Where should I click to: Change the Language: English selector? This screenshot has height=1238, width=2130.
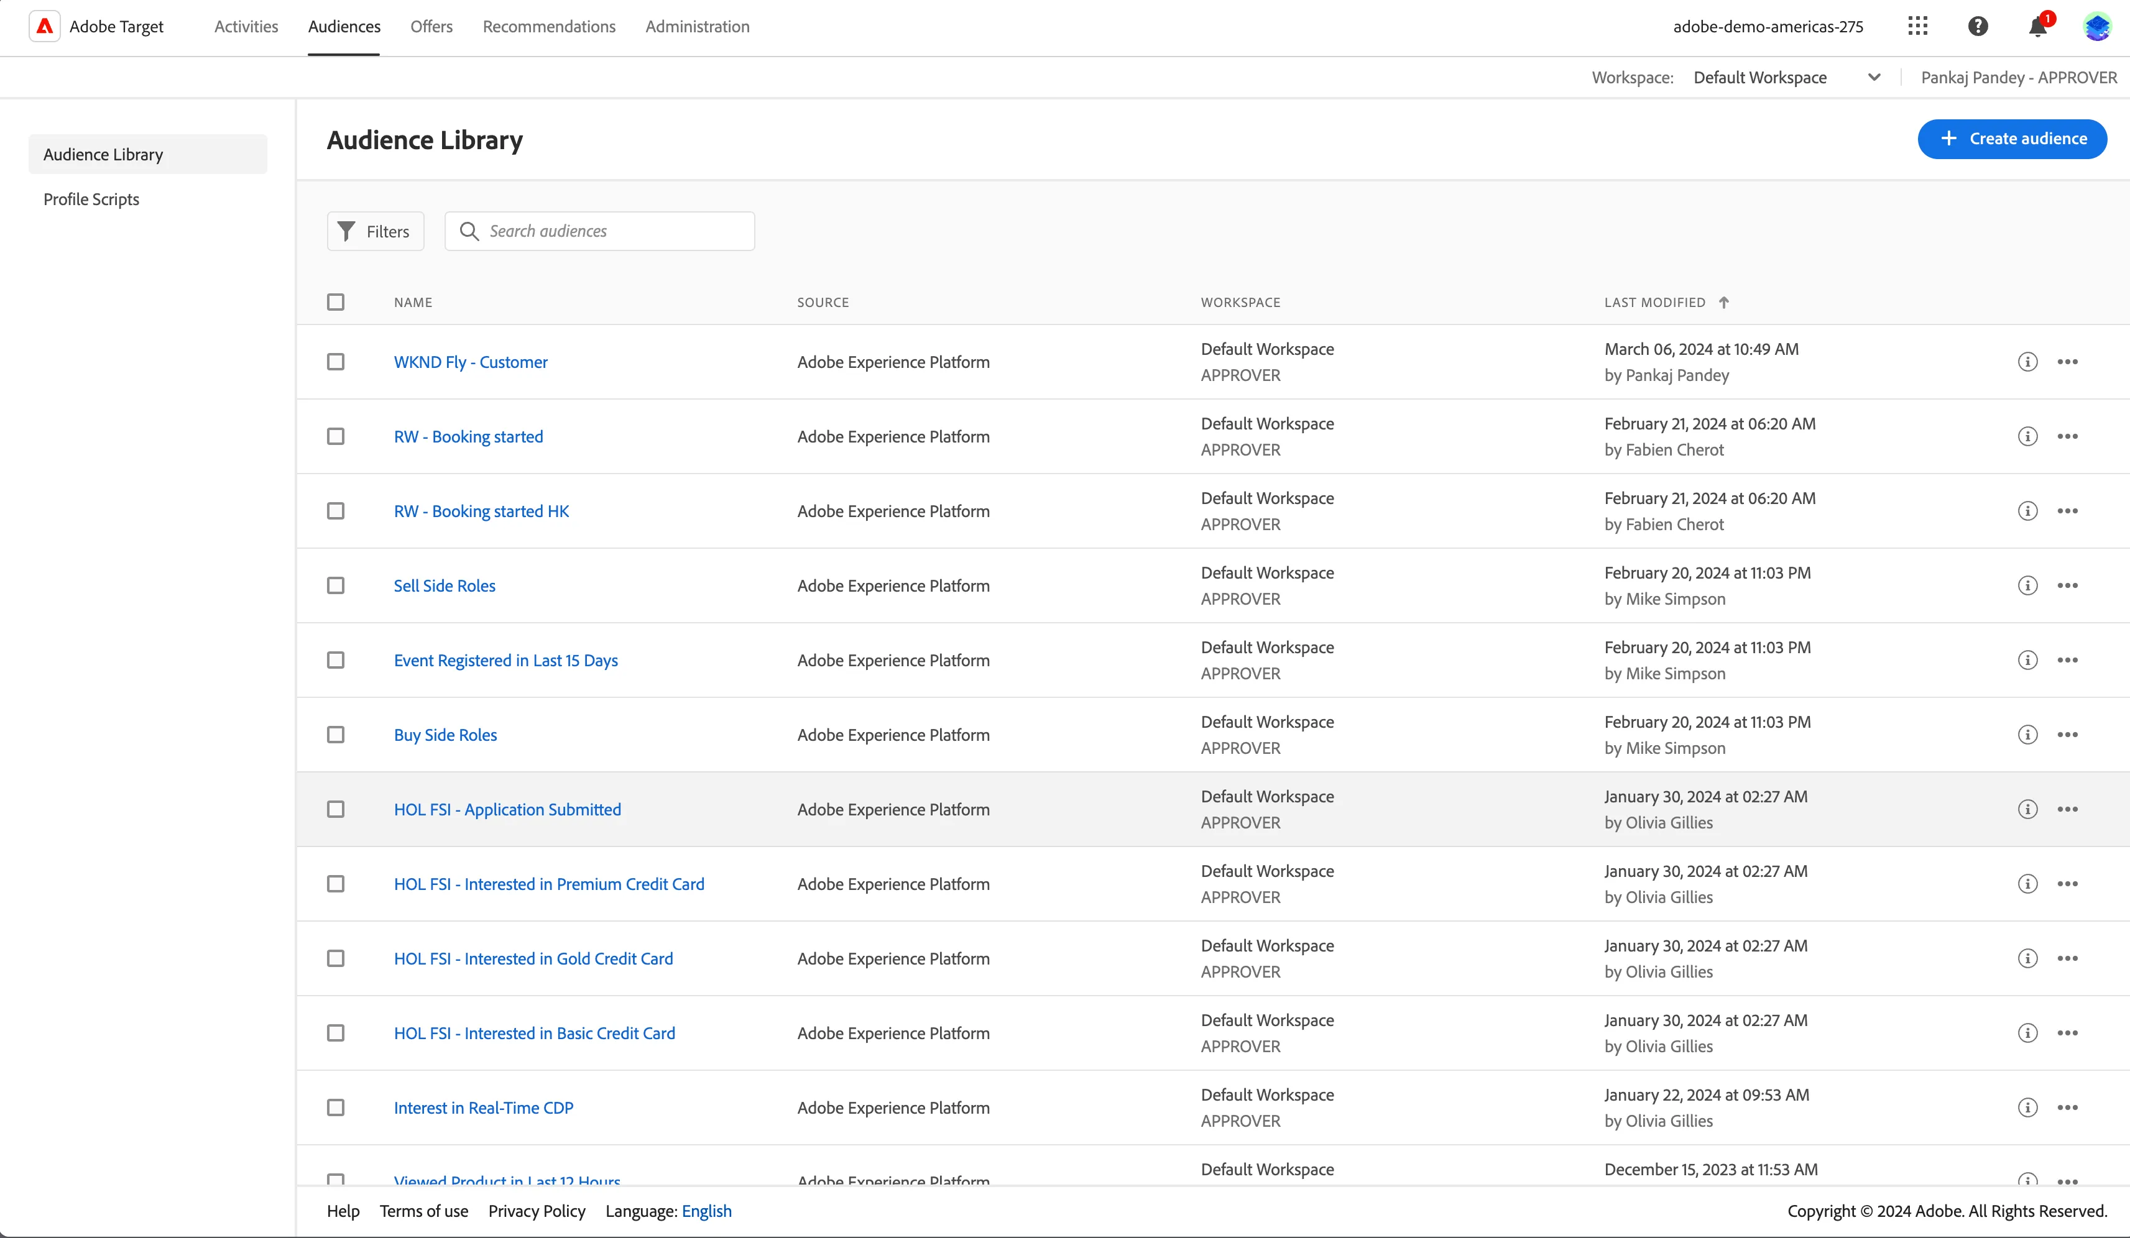coord(707,1211)
